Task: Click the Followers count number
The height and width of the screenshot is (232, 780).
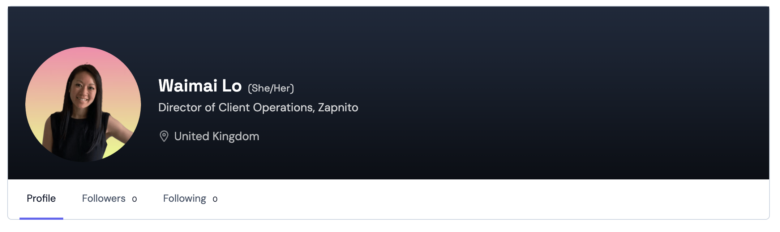Action: tap(134, 199)
